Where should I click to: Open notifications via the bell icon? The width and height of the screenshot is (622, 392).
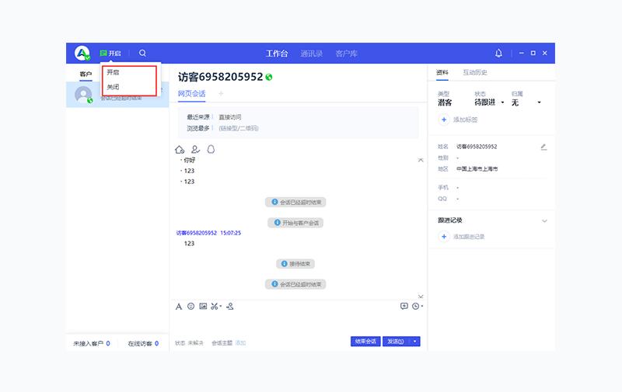[x=498, y=53]
